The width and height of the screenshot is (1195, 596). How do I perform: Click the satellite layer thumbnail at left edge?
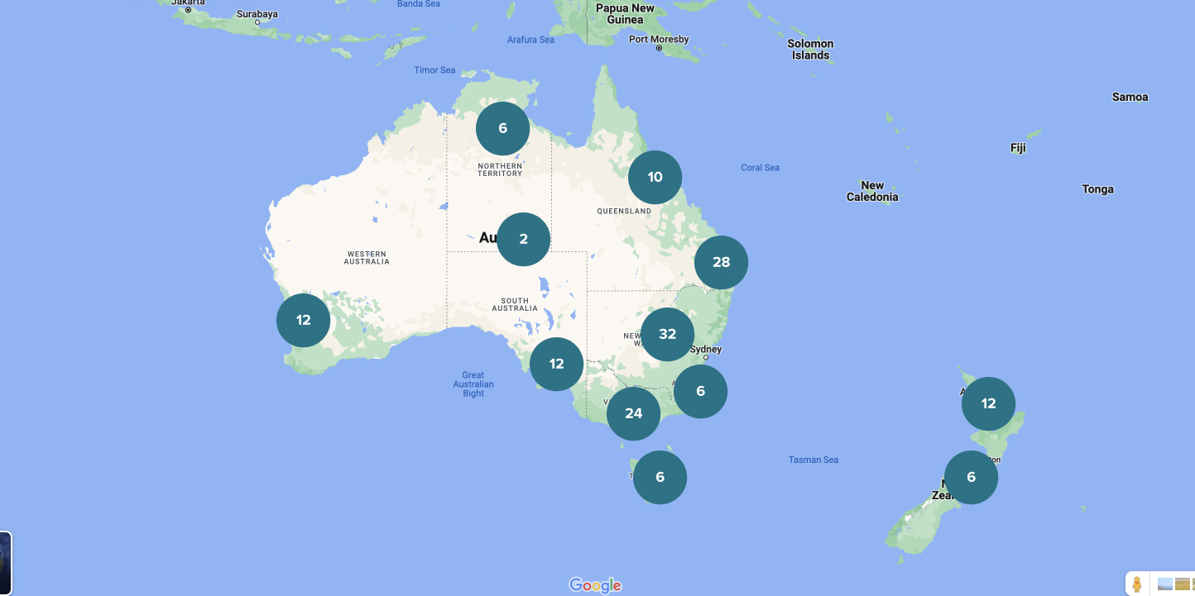tap(5, 563)
